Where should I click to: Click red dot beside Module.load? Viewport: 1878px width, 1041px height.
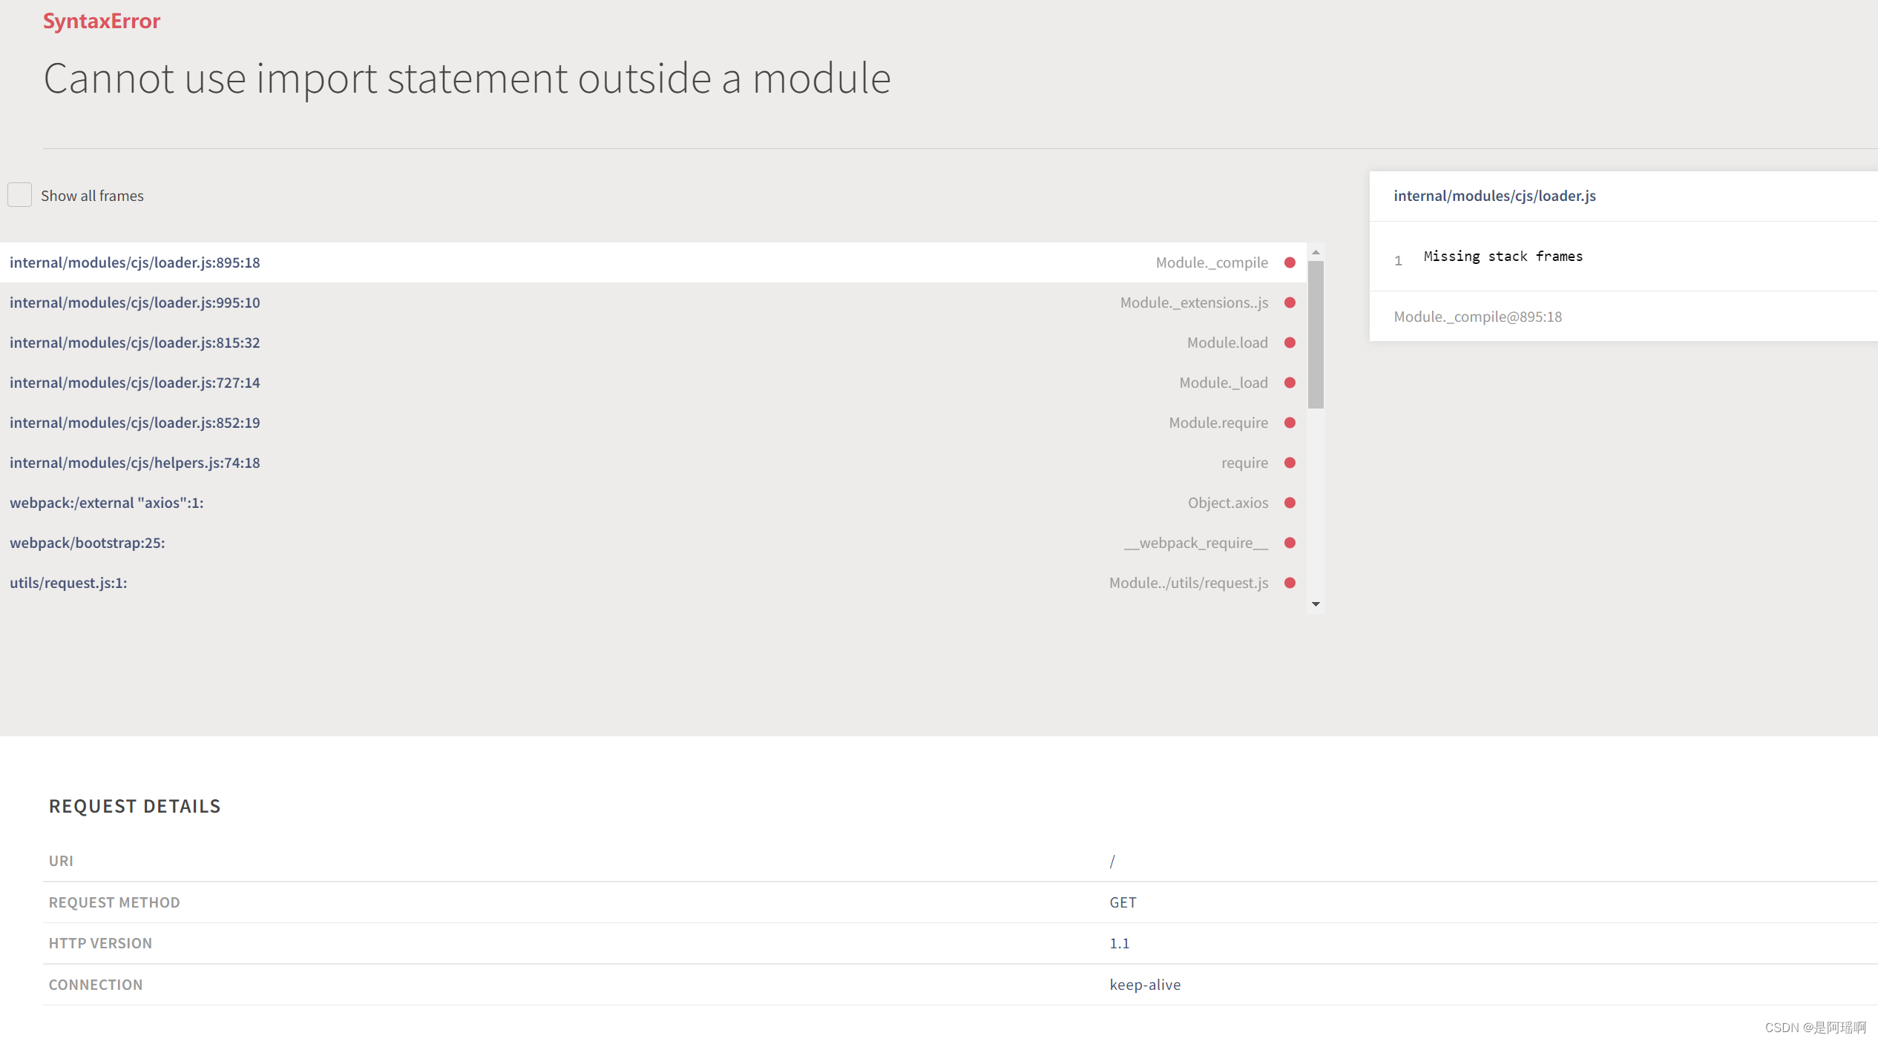tap(1290, 343)
